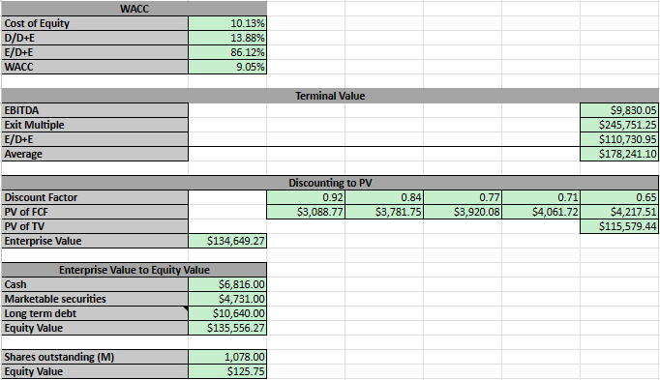This screenshot has width=660, height=380.
Task: Select the gray WACC section header
Action: click(x=135, y=9)
